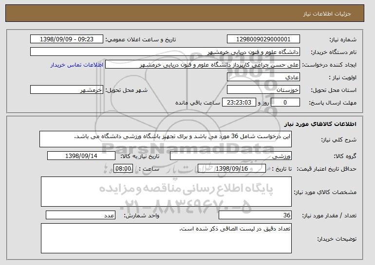Click the section title اطلاعات کالاهای مورد نیاز

(x=320, y=124)
